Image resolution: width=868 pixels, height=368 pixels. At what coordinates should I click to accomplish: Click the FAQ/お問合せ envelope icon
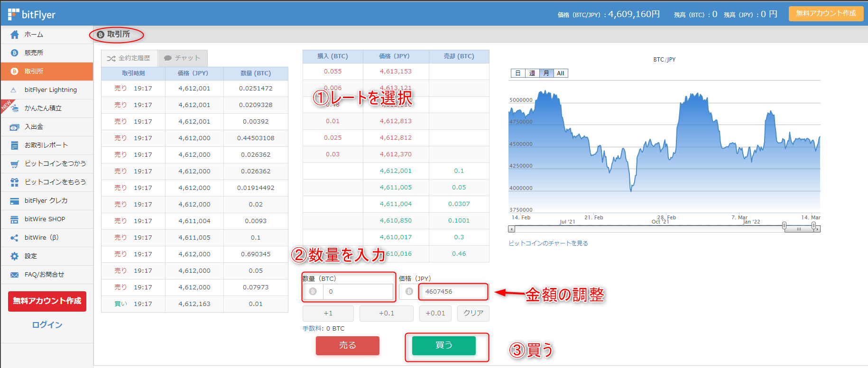(15, 275)
